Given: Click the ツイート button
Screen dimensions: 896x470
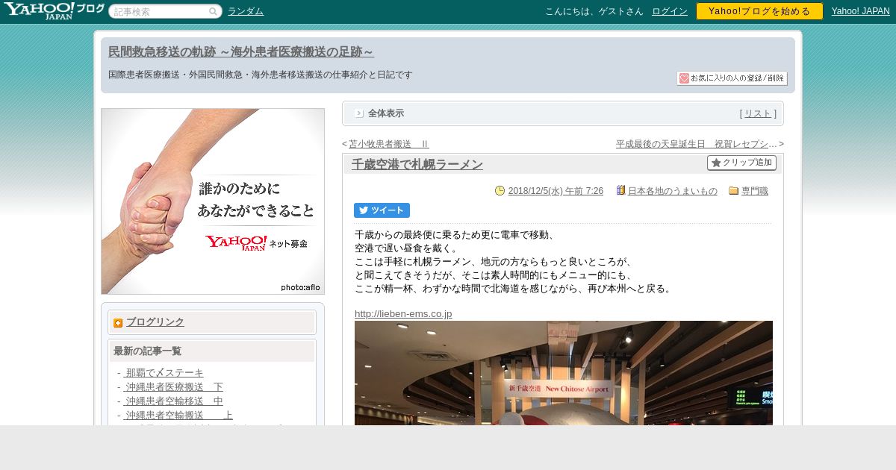Looking at the screenshot, I should (x=382, y=210).
